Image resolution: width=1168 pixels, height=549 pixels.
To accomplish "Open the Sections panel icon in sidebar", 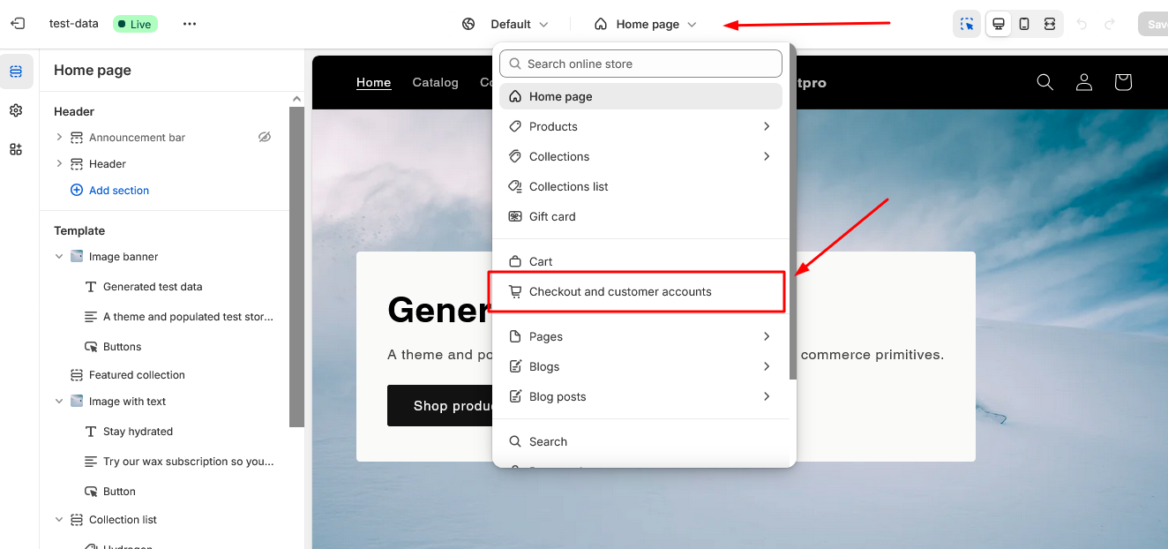I will (16, 71).
